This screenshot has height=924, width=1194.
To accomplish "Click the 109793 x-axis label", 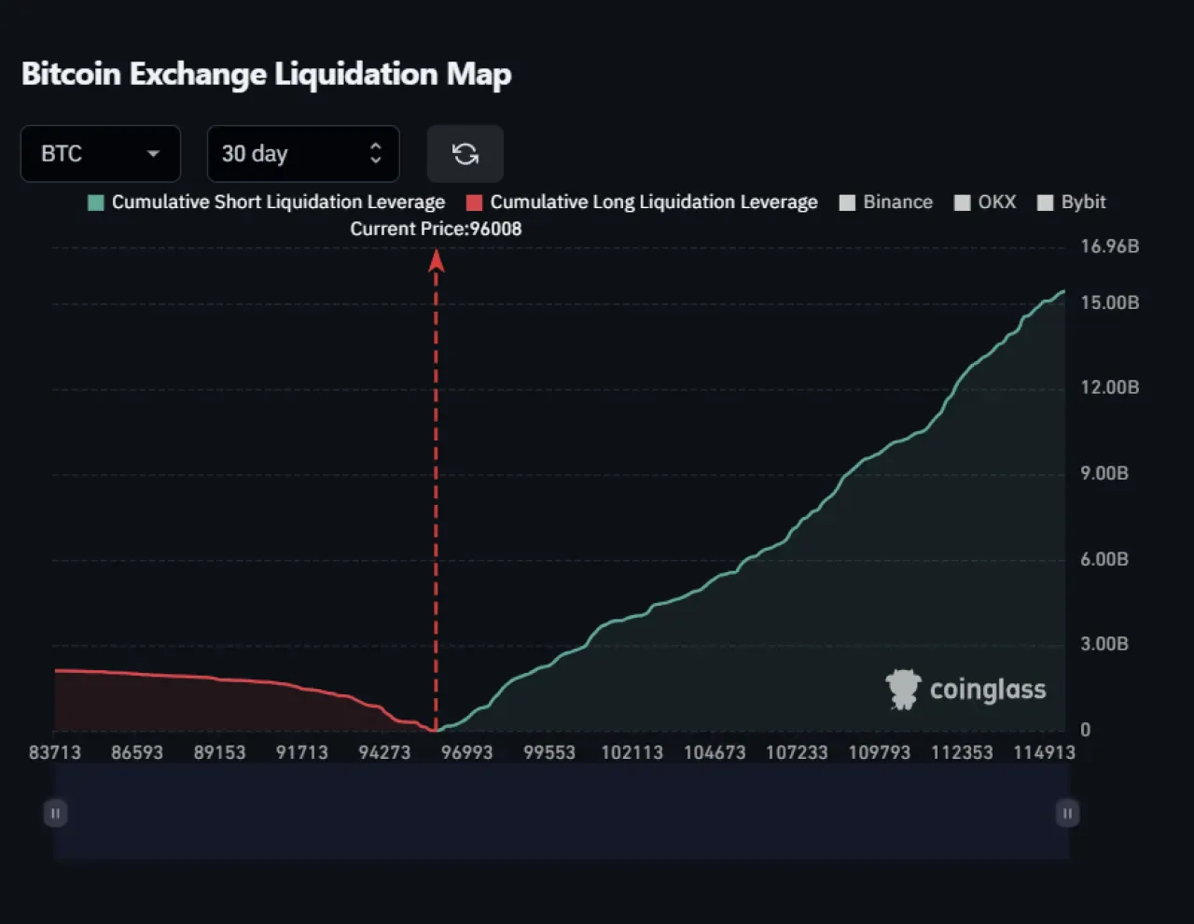I will coord(879,752).
